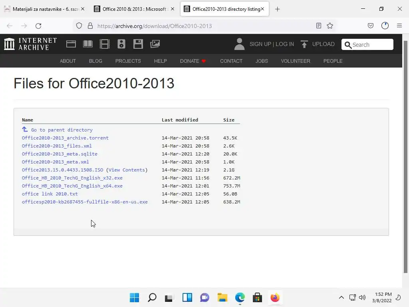Viewport: 409px width, 307px height.
Task: Open JOBS menu item
Action: click(x=262, y=61)
